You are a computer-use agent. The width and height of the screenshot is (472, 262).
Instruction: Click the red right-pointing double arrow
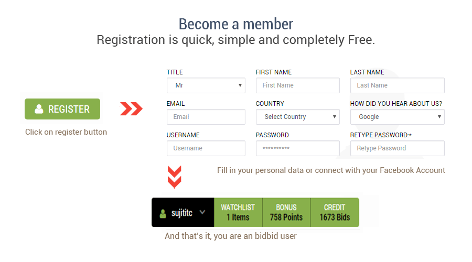coord(131,109)
